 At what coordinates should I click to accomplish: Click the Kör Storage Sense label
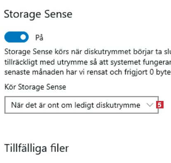click(35, 87)
